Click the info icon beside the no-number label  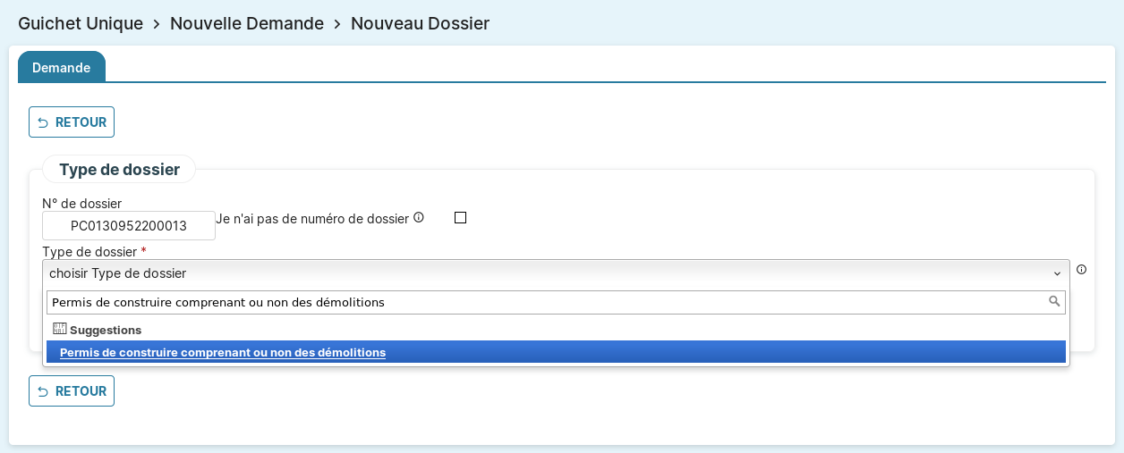click(x=418, y=217)
